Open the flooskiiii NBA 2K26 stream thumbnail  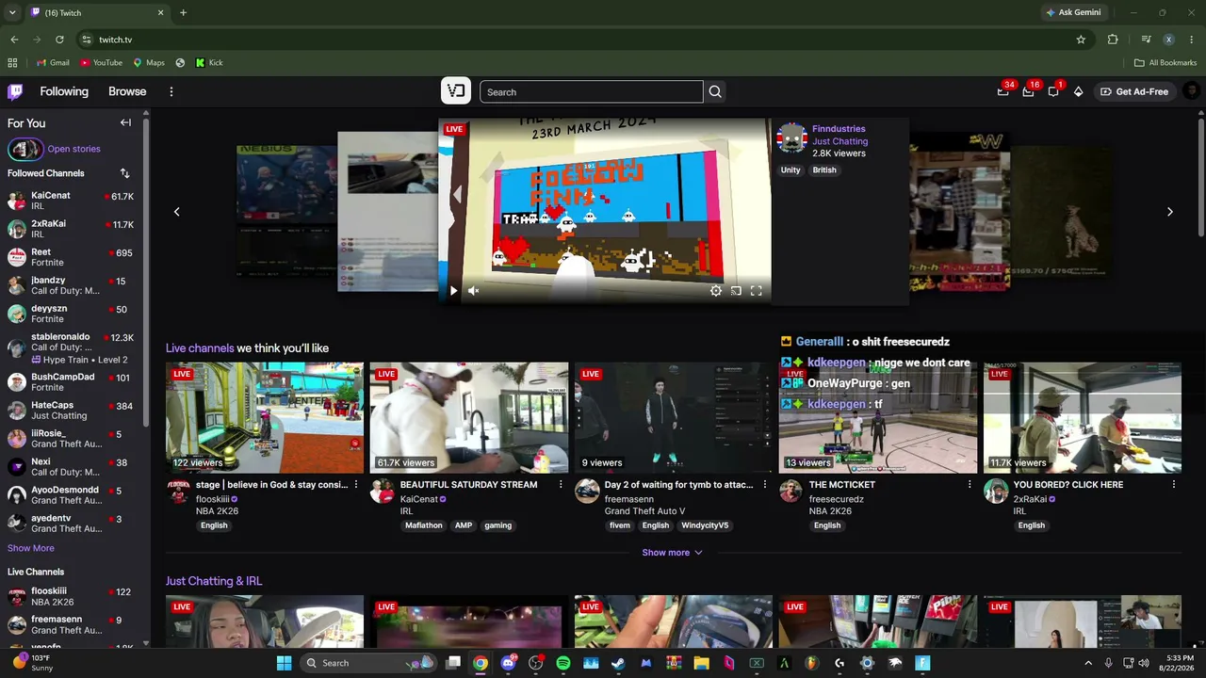coord(265,417)
